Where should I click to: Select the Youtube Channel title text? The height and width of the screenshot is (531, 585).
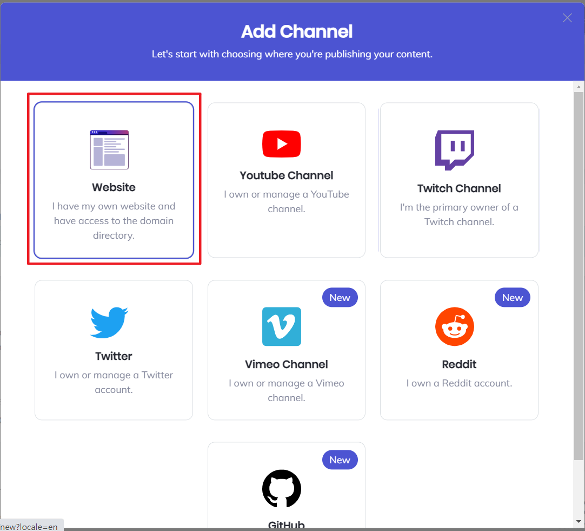[286, 175]
